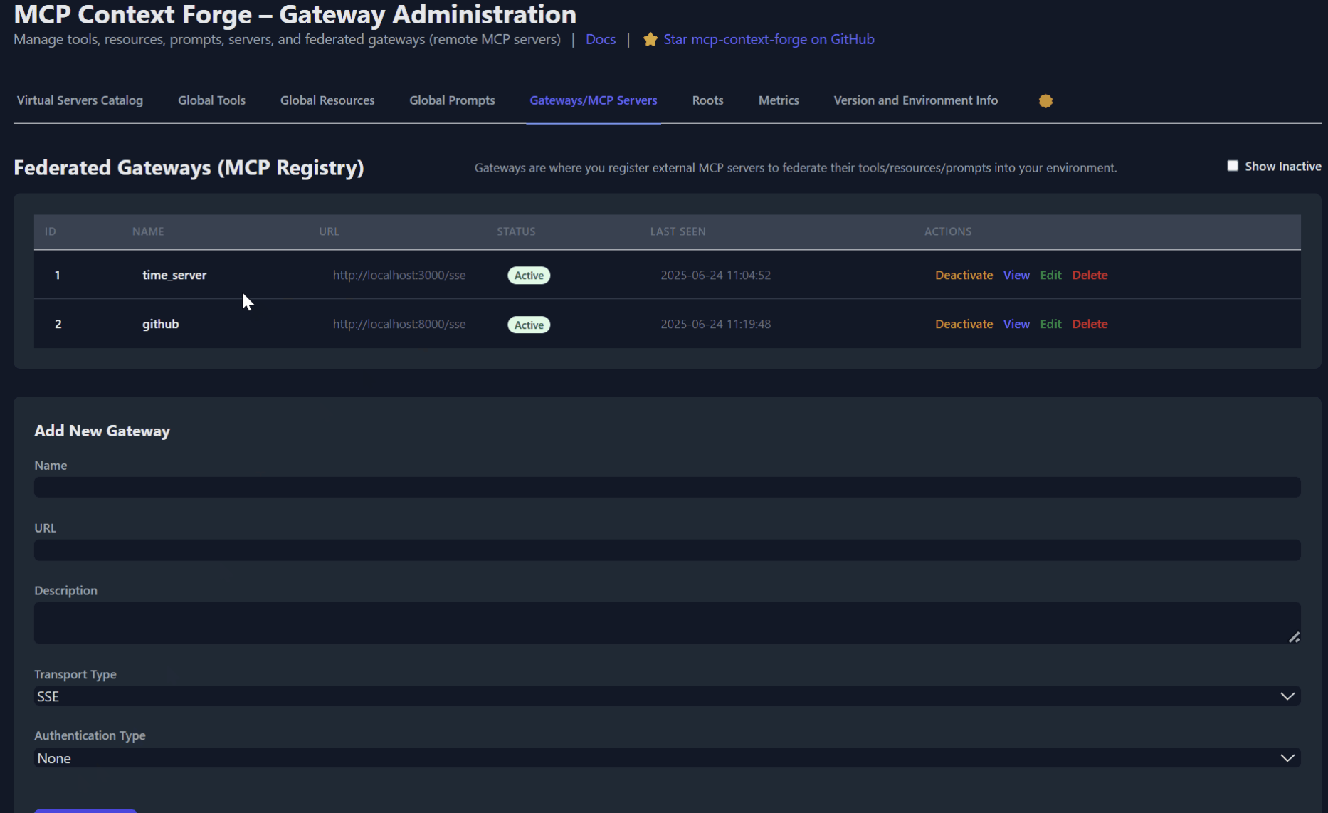Click the gateway Name input field
Image resolution: width=1328 pixels, height=813 pixels.
667,488
